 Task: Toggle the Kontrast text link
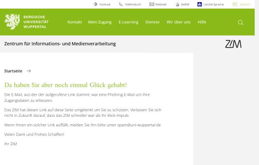point(105,4)
